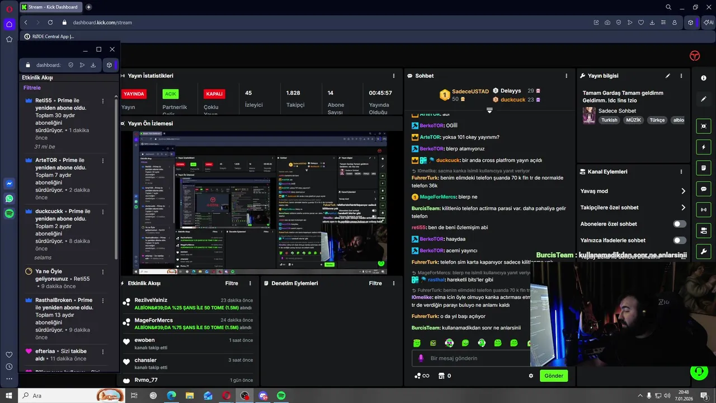Collapse the chat leaderboard with the arrow
Viewport: 716px width, 403px height.
[489, 111]
